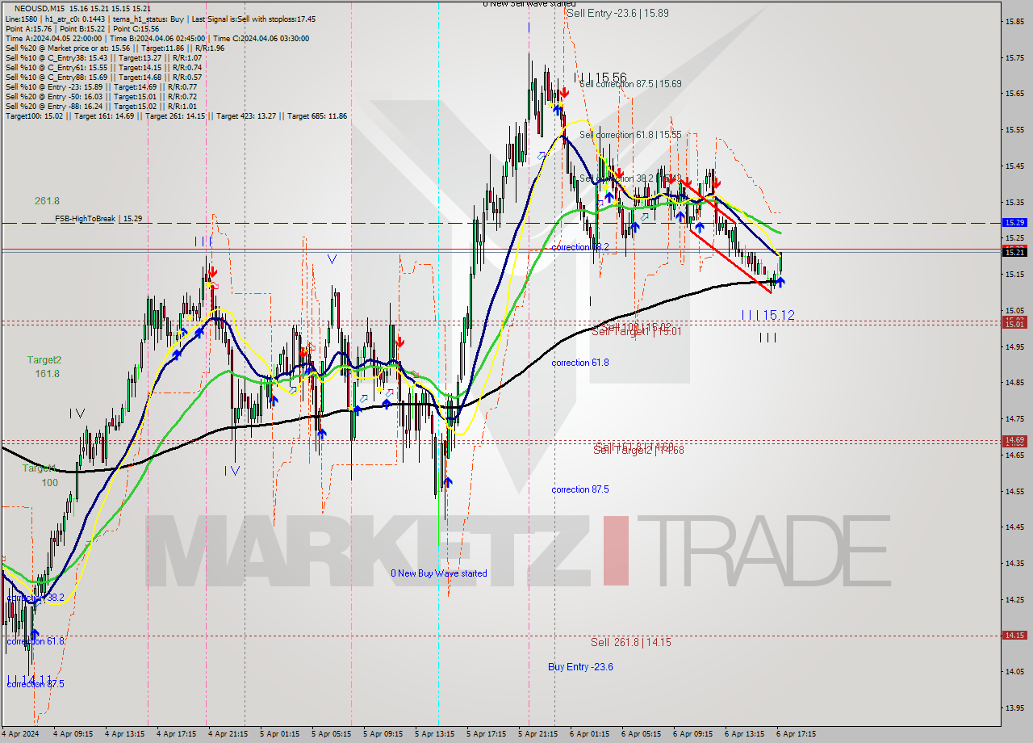Click the blue V wave label

tap(332, 259)
